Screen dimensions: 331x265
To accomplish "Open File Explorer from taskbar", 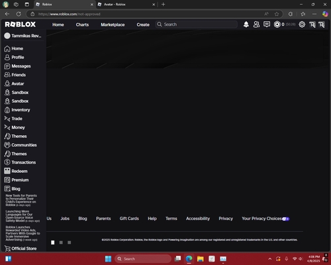I will 201,259.
